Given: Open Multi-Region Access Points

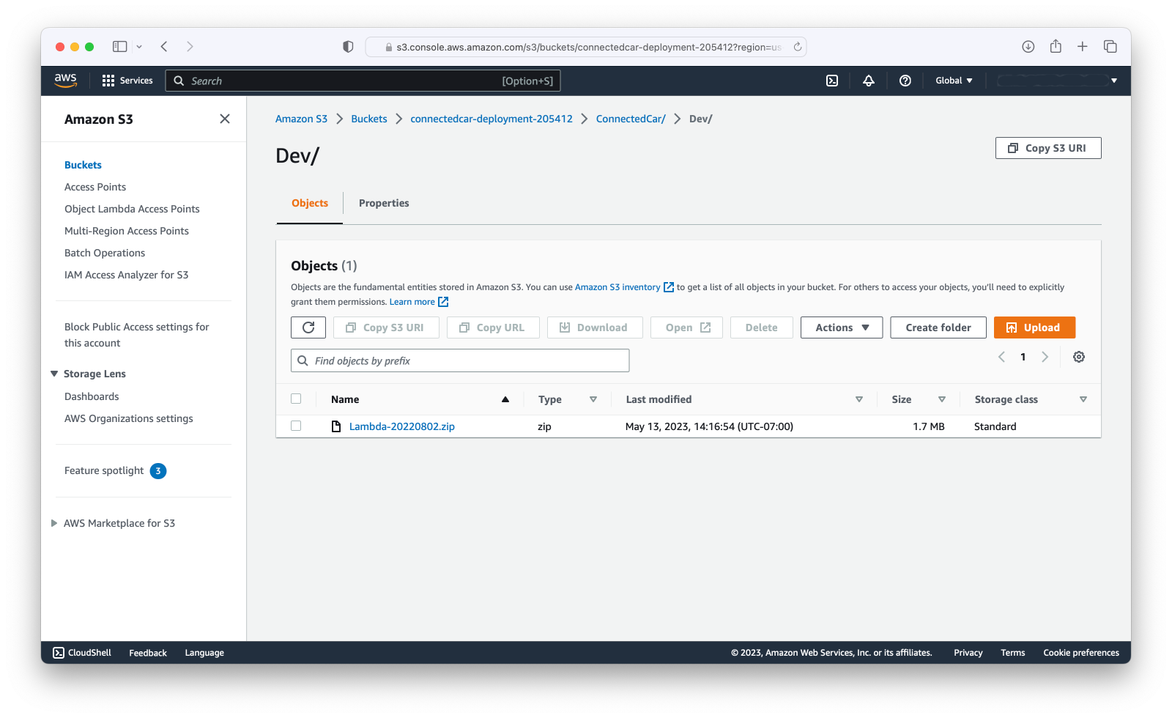Looking at the screenshot, I should [127, 231].
